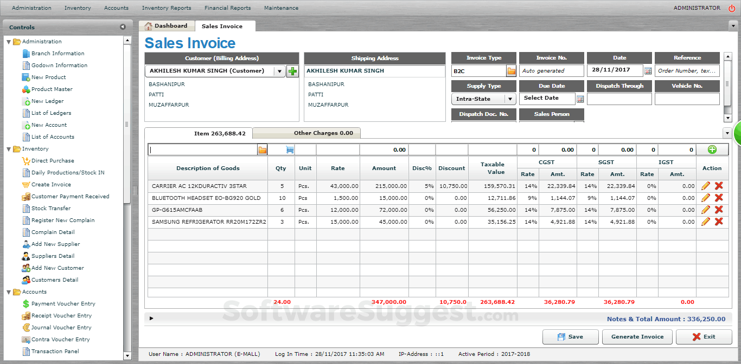Click folder icon in item description search box
The height and width of the screenshot is (364, 741).
pyautogui.click(x=263, y=149)
